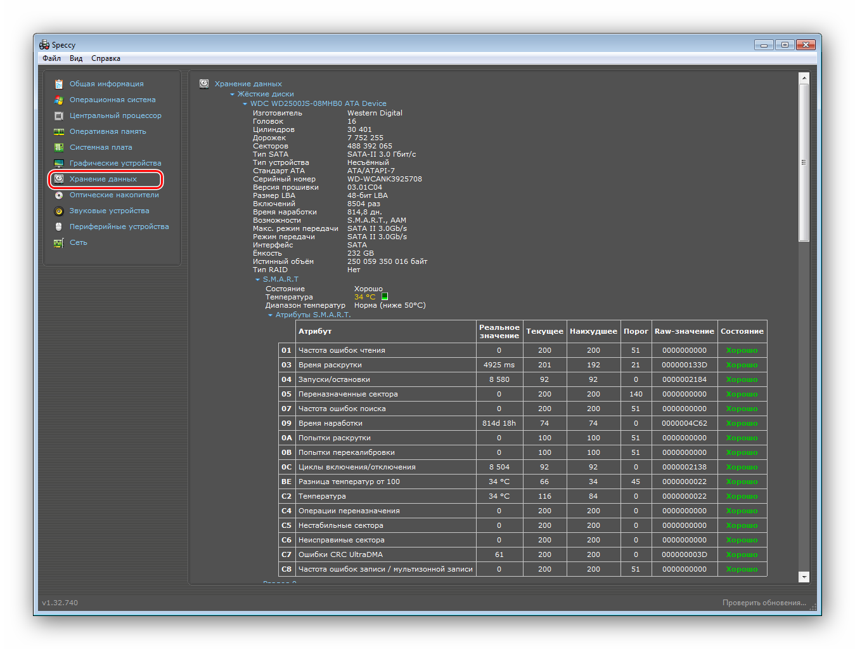Click the Оптические накопители disc icon
Image resolution: width=855 pixels, height=649 pixels.
tap(59, 195)
